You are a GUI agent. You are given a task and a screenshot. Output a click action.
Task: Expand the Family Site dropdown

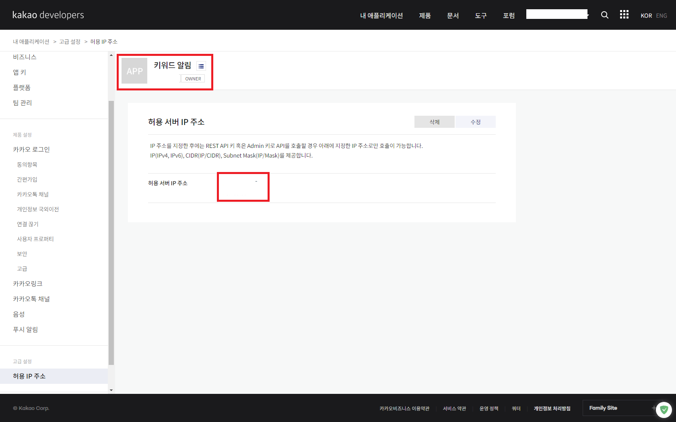click(x=622, y=408)
